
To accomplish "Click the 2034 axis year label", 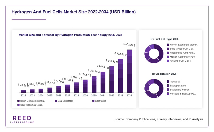I will (x=129, y=96).
